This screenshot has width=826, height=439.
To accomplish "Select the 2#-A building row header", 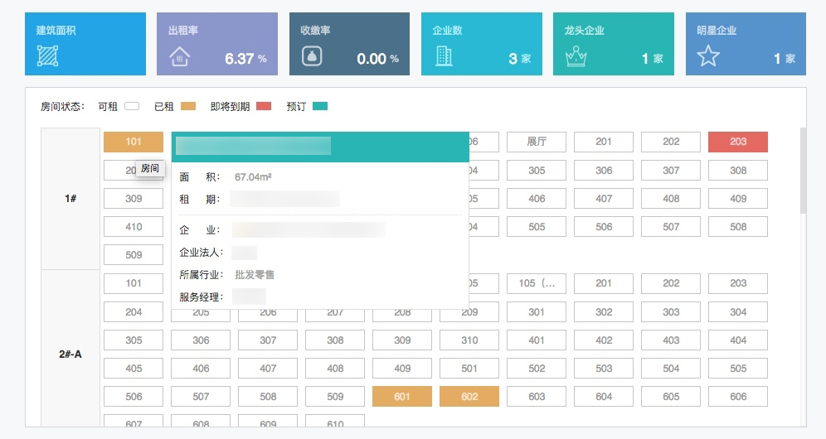I will pos(70,354).
